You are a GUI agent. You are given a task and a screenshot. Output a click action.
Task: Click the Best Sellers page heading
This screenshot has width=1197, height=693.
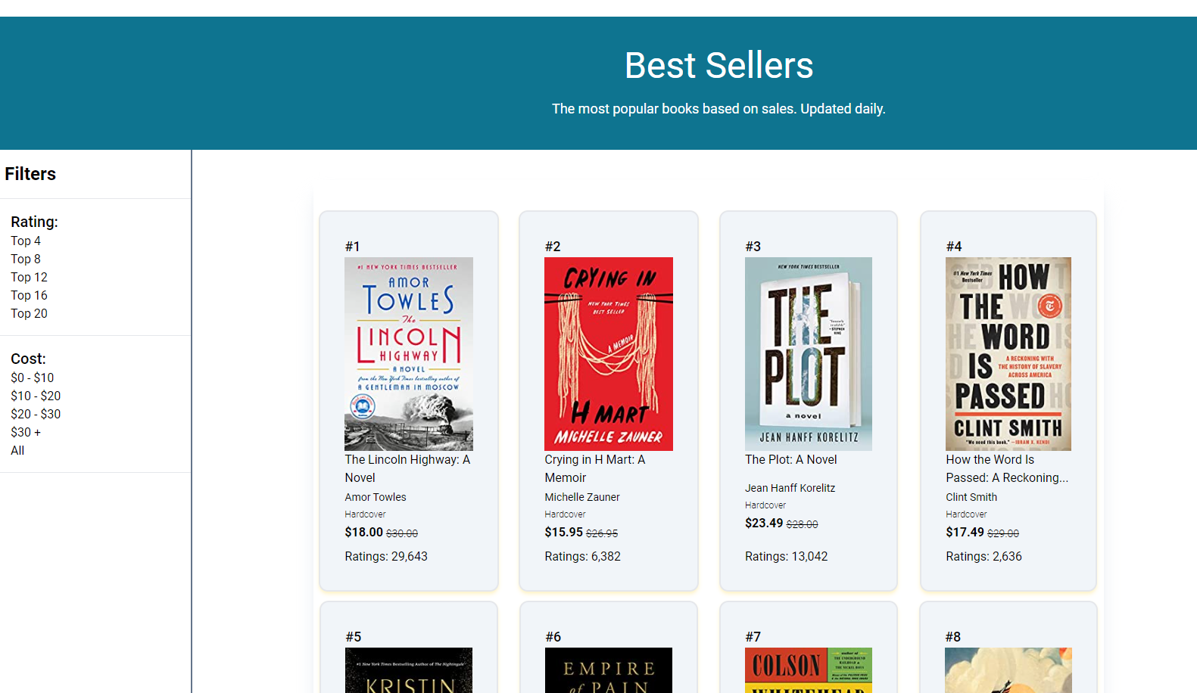(x=719, y=66)
